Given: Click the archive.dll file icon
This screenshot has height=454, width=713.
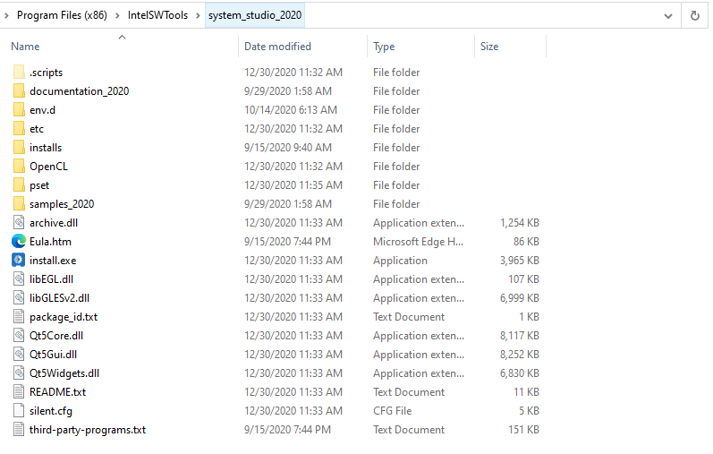Looking at the screenshot, I should click(x=19, y=223).
